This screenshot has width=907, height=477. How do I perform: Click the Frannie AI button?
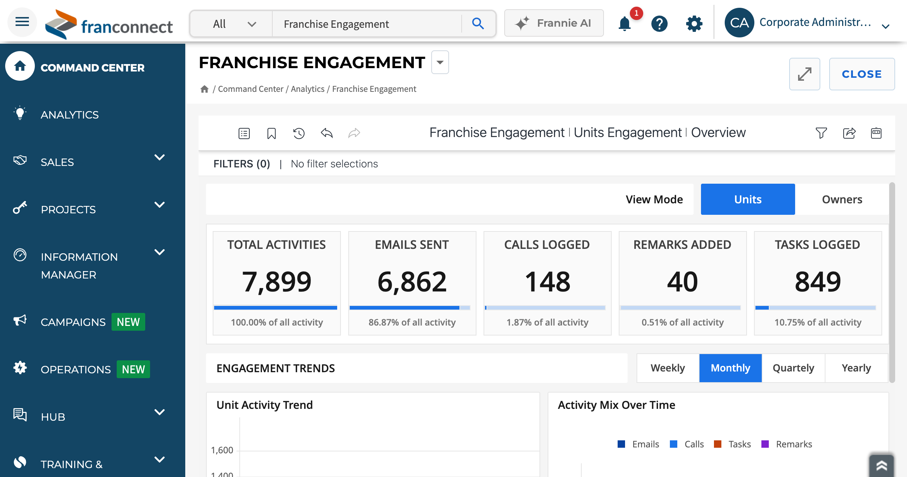[x=554, y=23]
